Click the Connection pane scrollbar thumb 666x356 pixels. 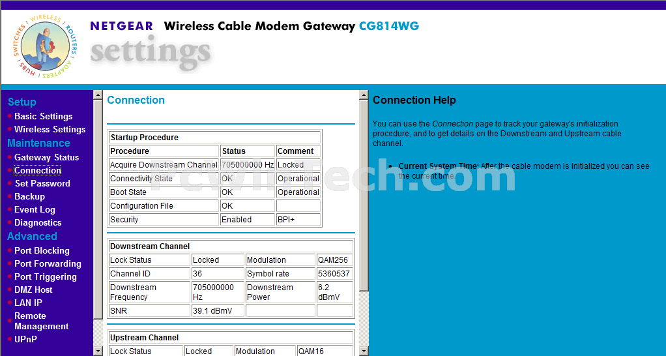(x=364, y=196)
